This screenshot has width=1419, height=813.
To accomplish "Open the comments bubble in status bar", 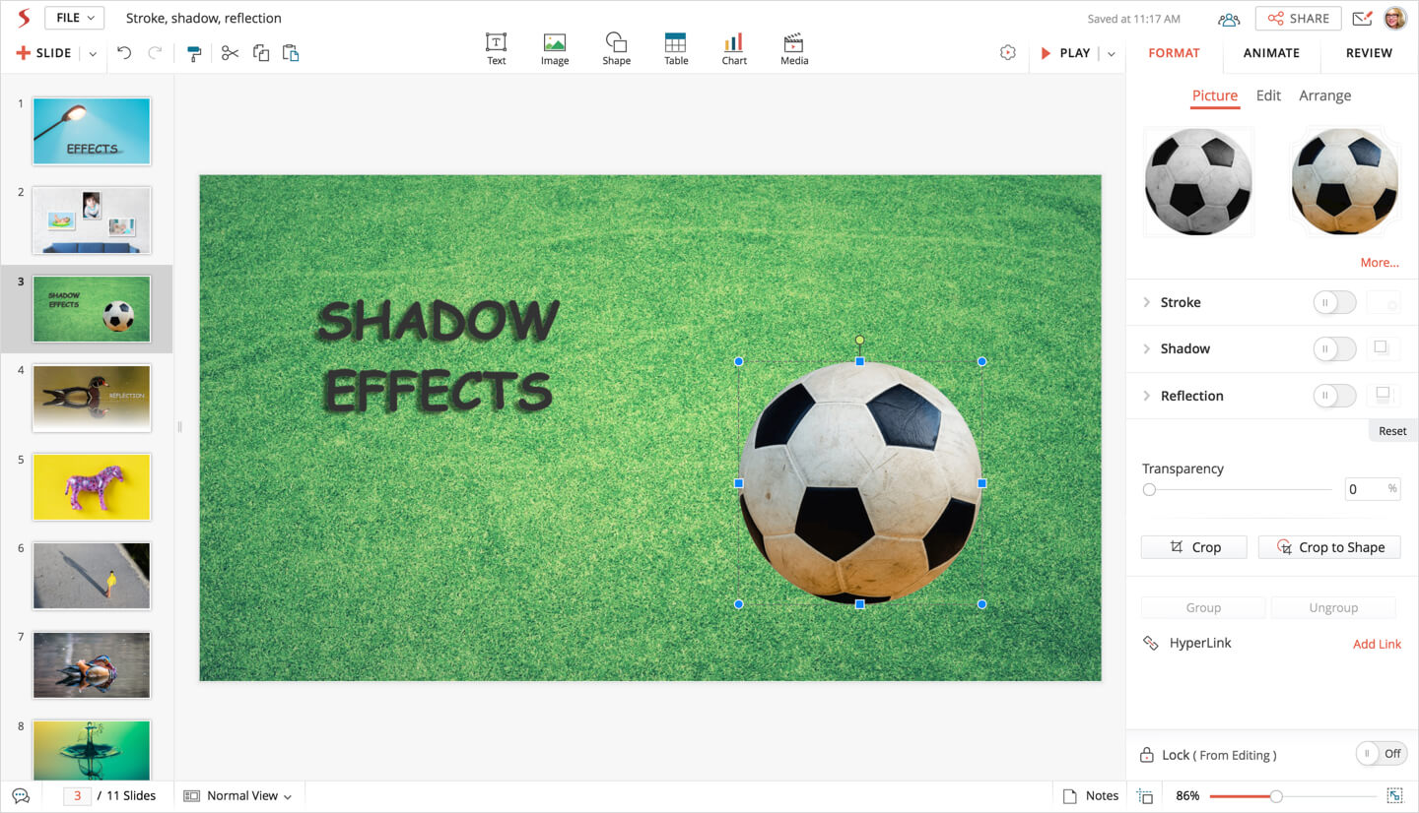I will 21,795.
